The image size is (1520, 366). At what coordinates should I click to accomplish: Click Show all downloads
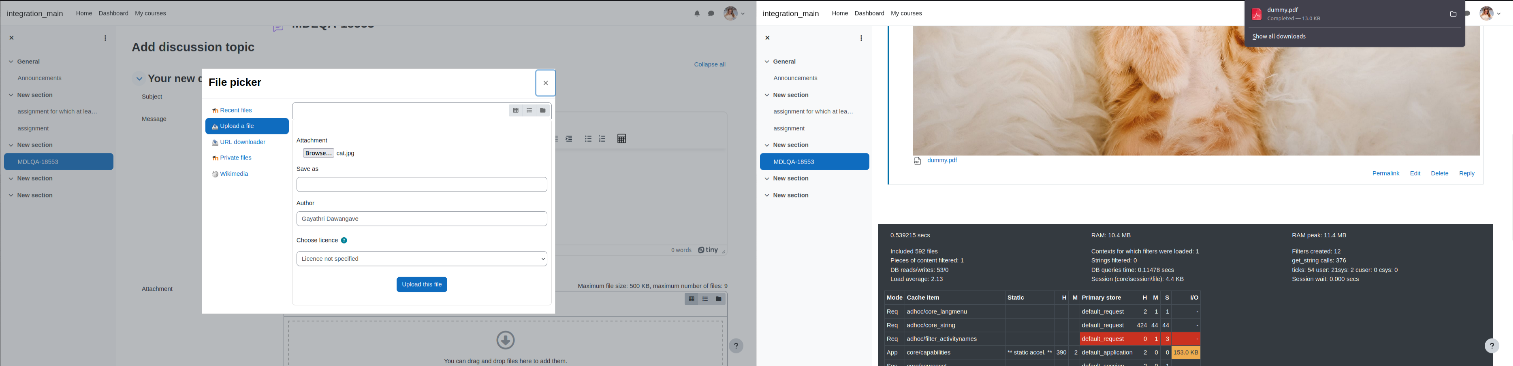[1279, 36]
